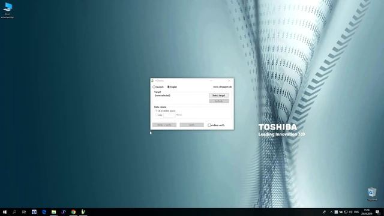The image size is (384, 216).
Task: Choose the 'only' data volume option
Action: pyautogui.click(x=157, y=115)
